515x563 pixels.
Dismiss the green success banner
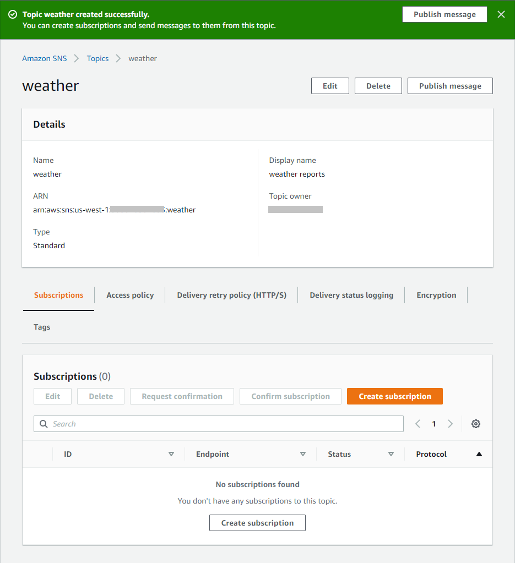point(501,14)
